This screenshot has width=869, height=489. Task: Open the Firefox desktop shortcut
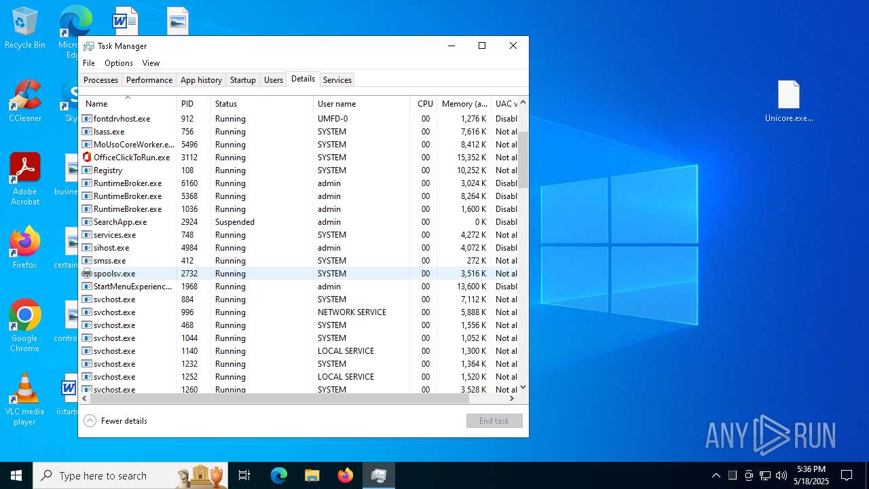click(25, 247)
